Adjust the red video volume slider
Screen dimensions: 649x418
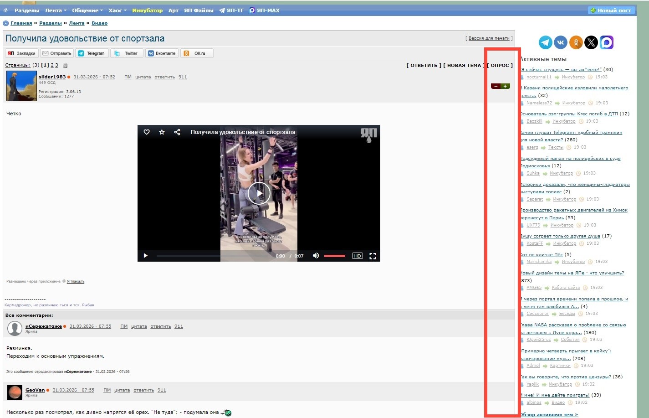tap(335, 256)
